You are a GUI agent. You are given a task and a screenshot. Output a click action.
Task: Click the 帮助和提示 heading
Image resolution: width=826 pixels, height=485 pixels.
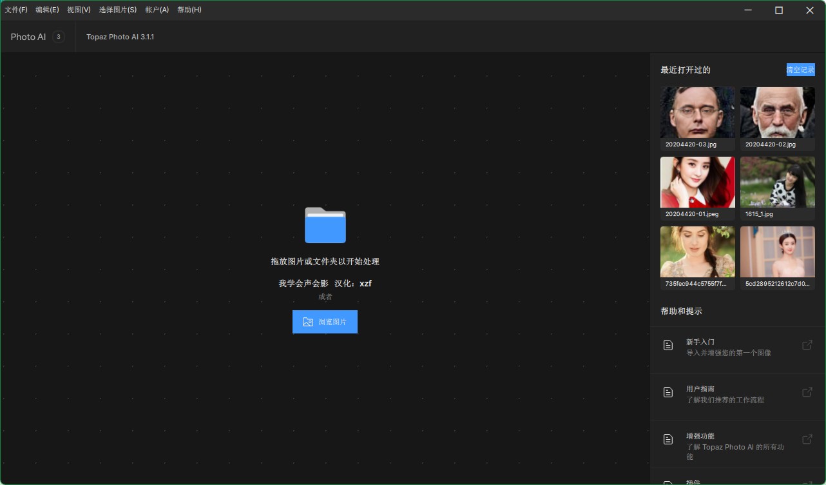click(x=681, y=311)
